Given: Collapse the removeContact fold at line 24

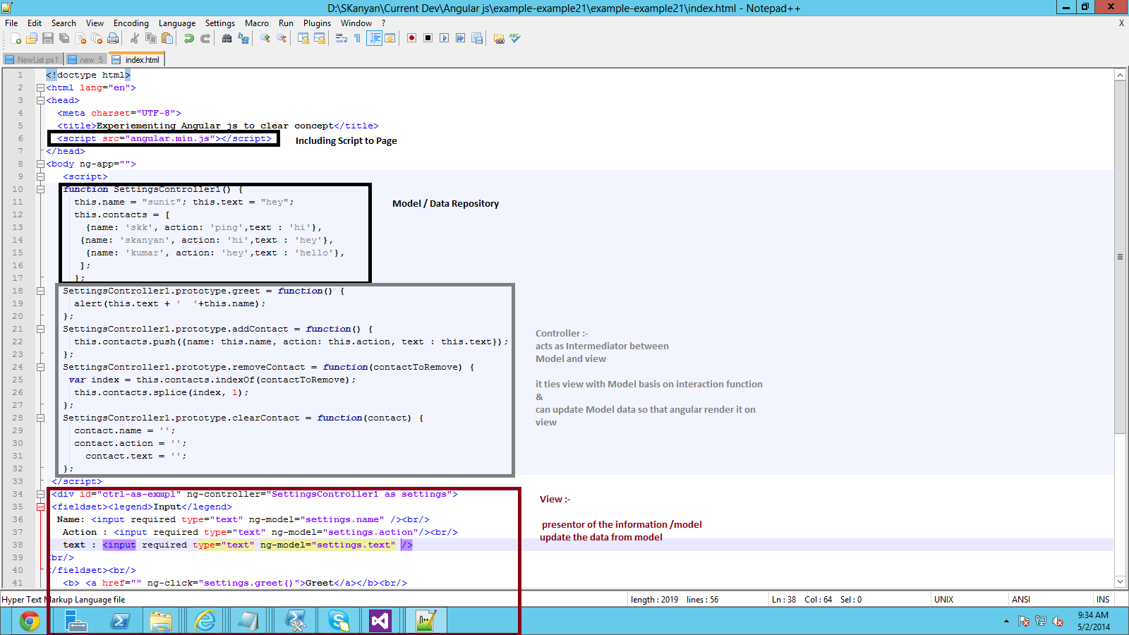Looking at the screenshot, I should click(40, 368).
